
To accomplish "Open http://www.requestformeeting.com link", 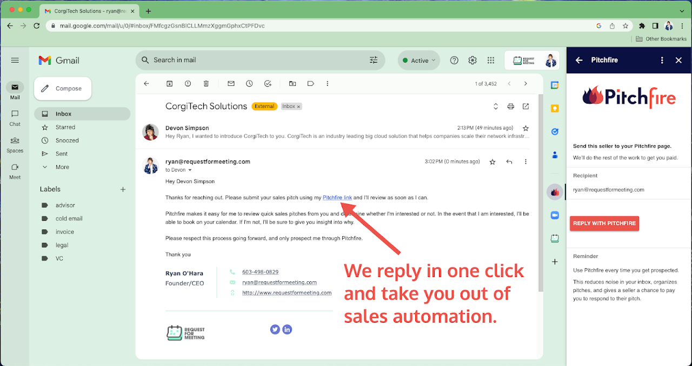I will point(287,293).
